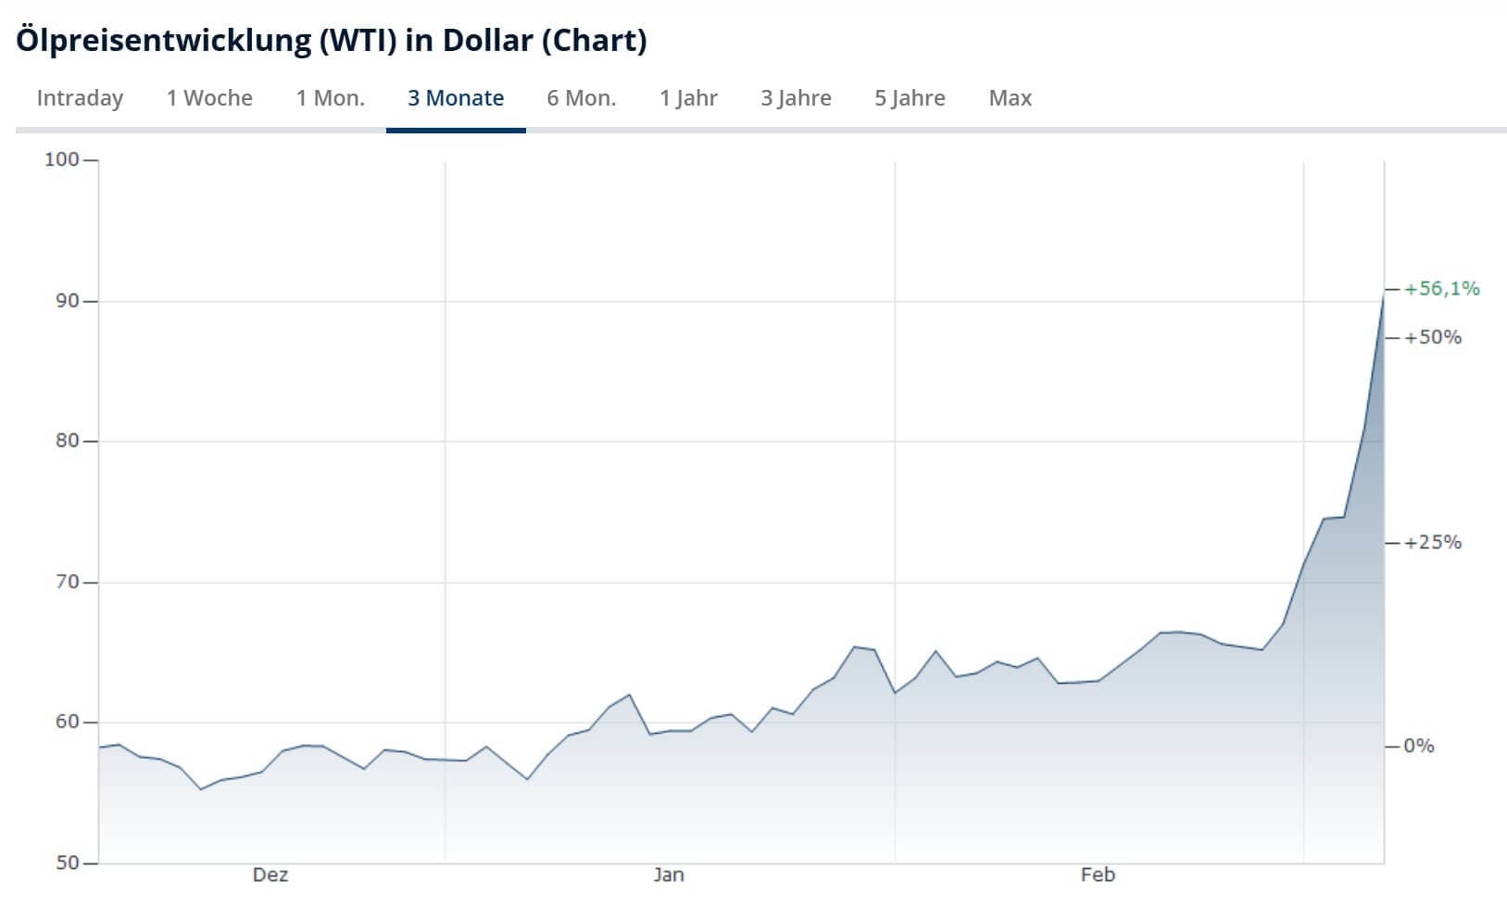Click the Jan month label

pyautogui.click(x=668, y=875)
